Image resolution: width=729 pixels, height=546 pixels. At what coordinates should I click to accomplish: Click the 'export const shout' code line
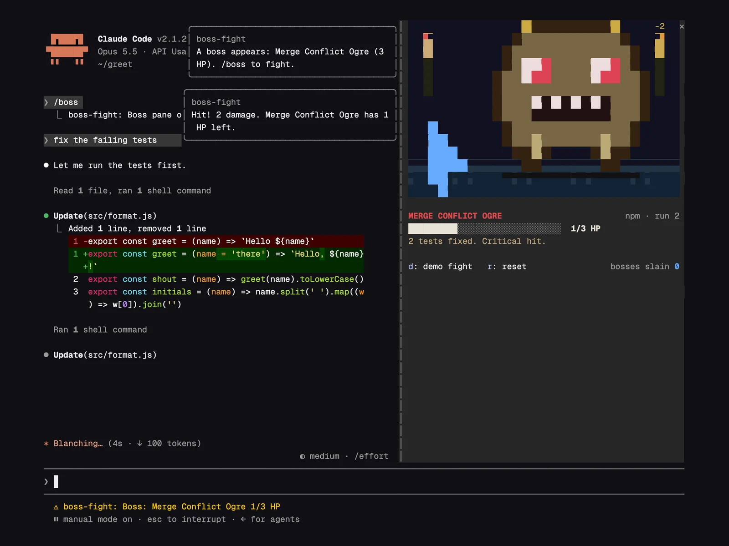point(218,279)
